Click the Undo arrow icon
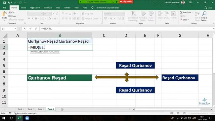 (x=9, y=3)
